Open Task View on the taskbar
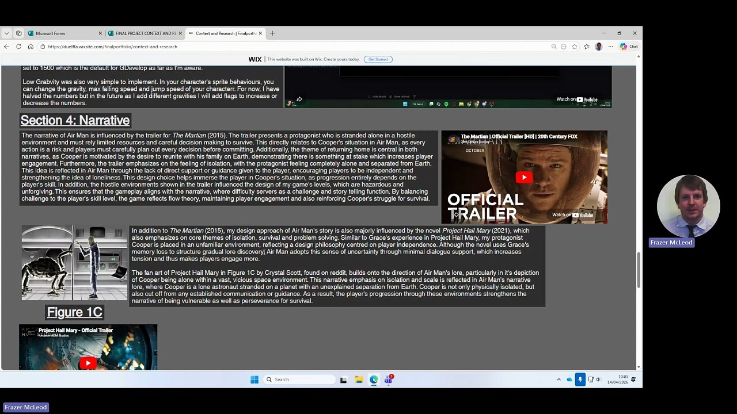Viewport: 737px width, 414px height. (x=343, y=379)
